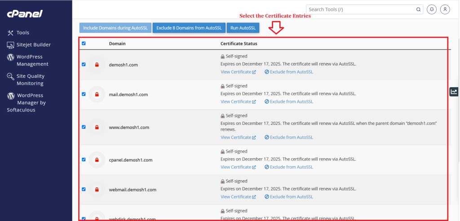View Certificate for webmail.demosh1.com
The width and height of the screenshot is (460, 221).
tap(238, 197)
